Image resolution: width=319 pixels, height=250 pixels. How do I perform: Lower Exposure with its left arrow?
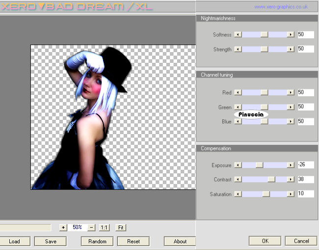click(238, 165)
